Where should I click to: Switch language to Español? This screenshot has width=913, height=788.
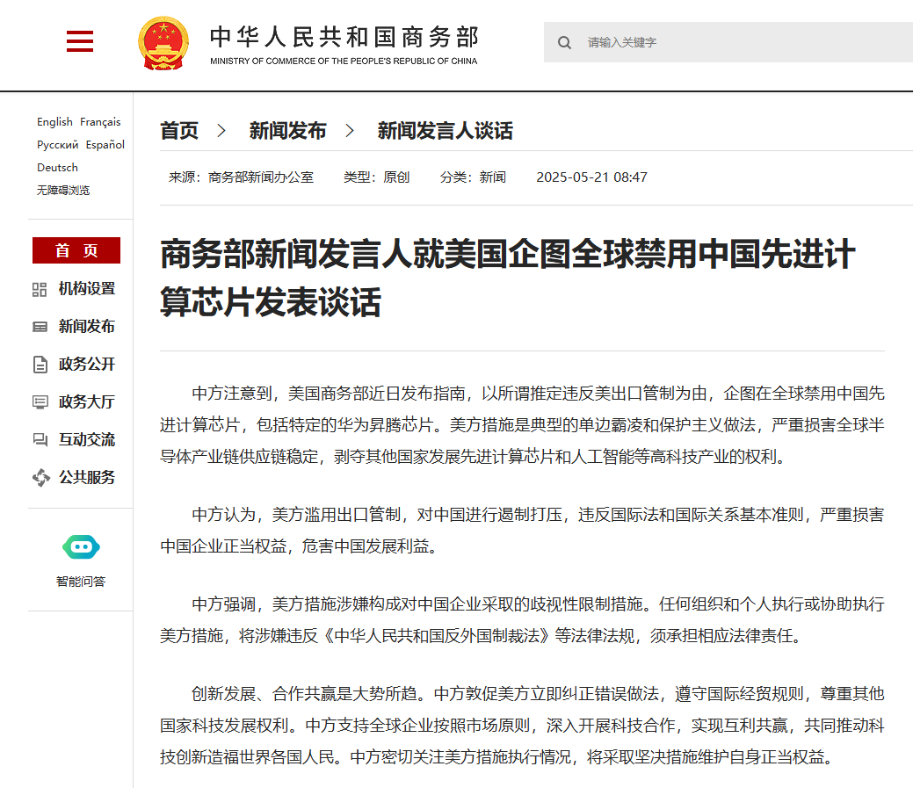click(x=105, y=144)
